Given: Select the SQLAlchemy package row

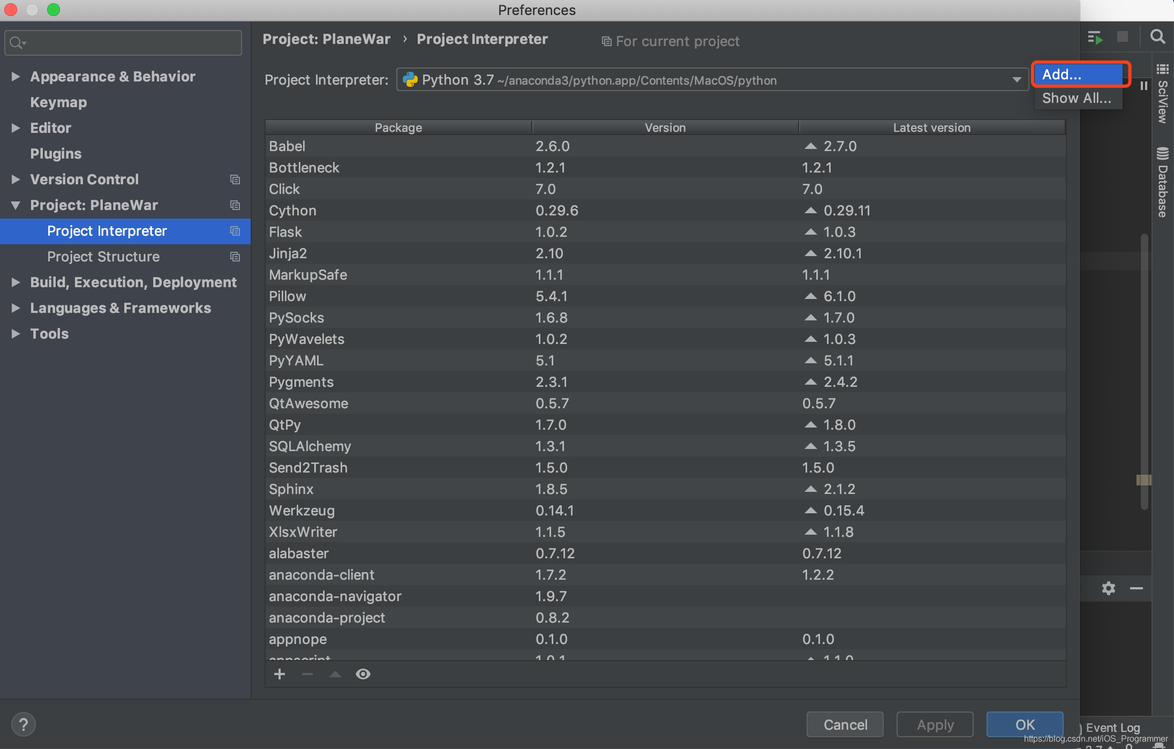Looking at the screenshot, I should tap(665, 446).
